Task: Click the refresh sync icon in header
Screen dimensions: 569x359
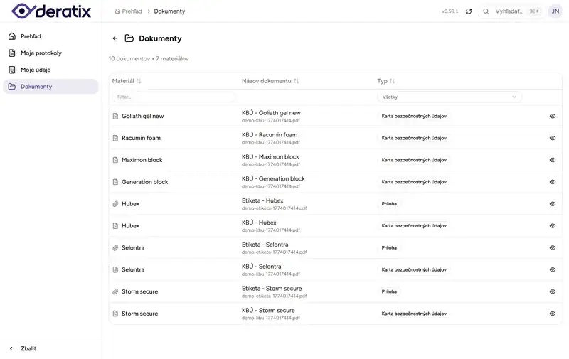Action: click(x=469, y=11)
